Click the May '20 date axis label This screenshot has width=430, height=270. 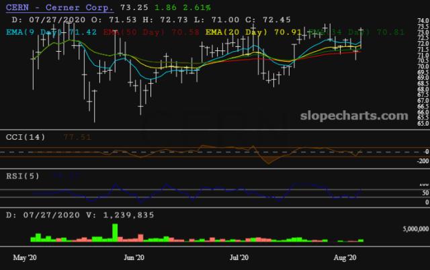click(25, 257)
